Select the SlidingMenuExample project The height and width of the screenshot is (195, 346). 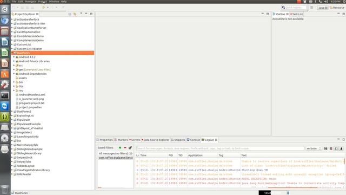click(x=30, y=149)
